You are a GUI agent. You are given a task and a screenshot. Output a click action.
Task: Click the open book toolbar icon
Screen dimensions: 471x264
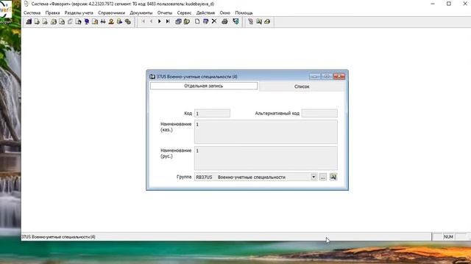(x=186, y=21)
